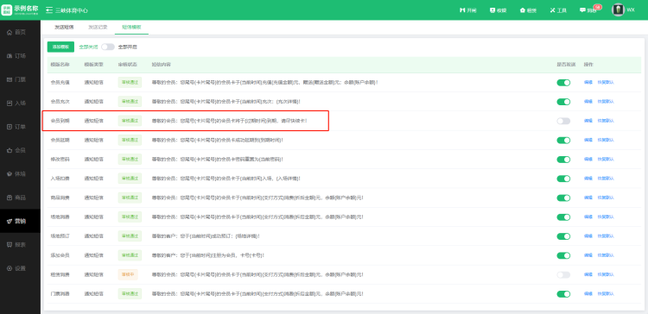Screen dimensions: 648x314
Task: Click 恢复默认 for the 会员到期 row
Action: [606, 121]
